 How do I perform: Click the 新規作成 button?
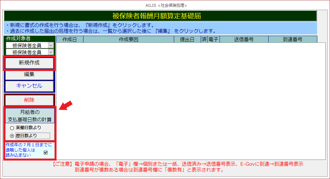(x=29, y=63)
